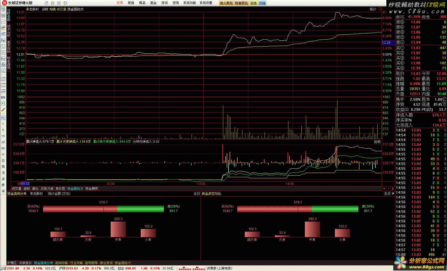This screenshot has height=271, width=447.
Task: Click the pencil drawing tool icon
Action: pos(3,110)
